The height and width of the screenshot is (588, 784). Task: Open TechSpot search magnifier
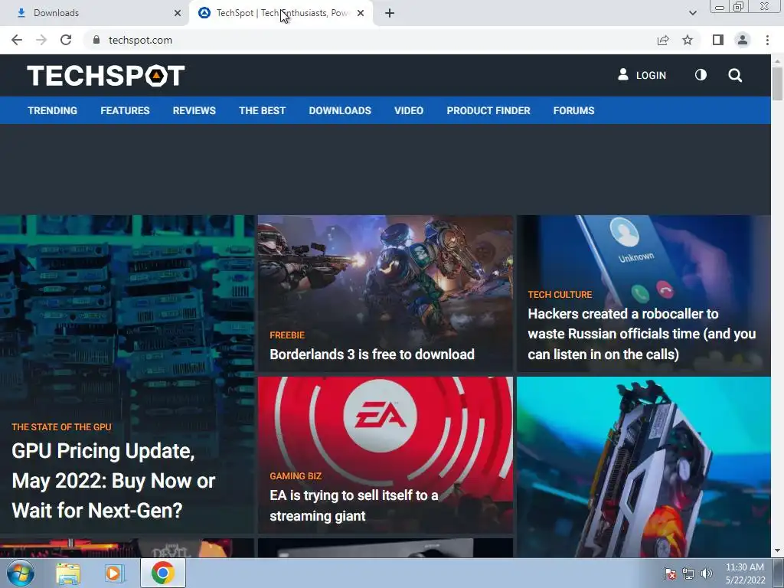tap(735, 76)
